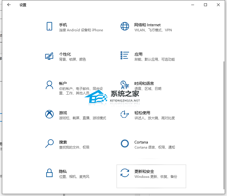The height and width of the screenshot is (196, 227).
Task: Select the 应用 list icon
Action: click(x=125, y=56)
